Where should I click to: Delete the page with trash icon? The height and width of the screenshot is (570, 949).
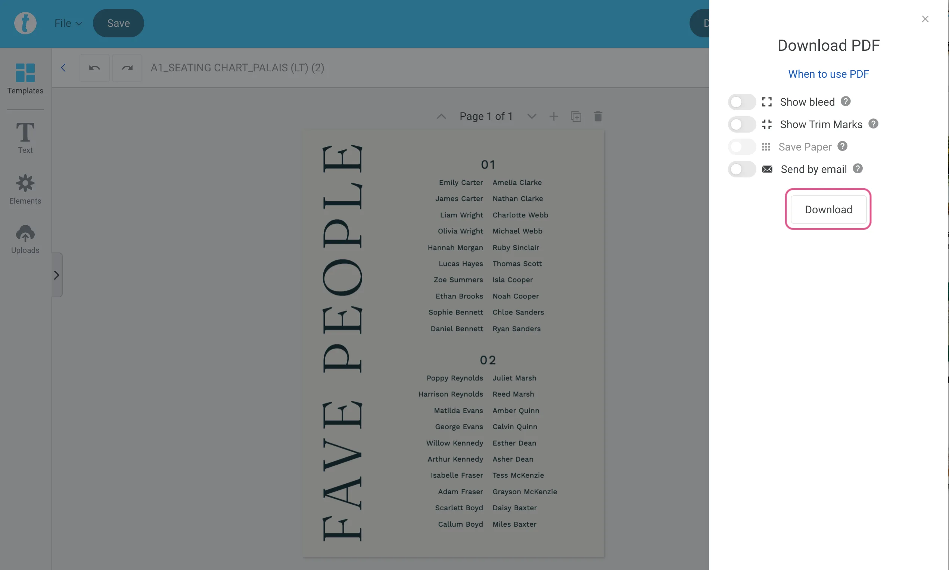(x=598, y=116)
